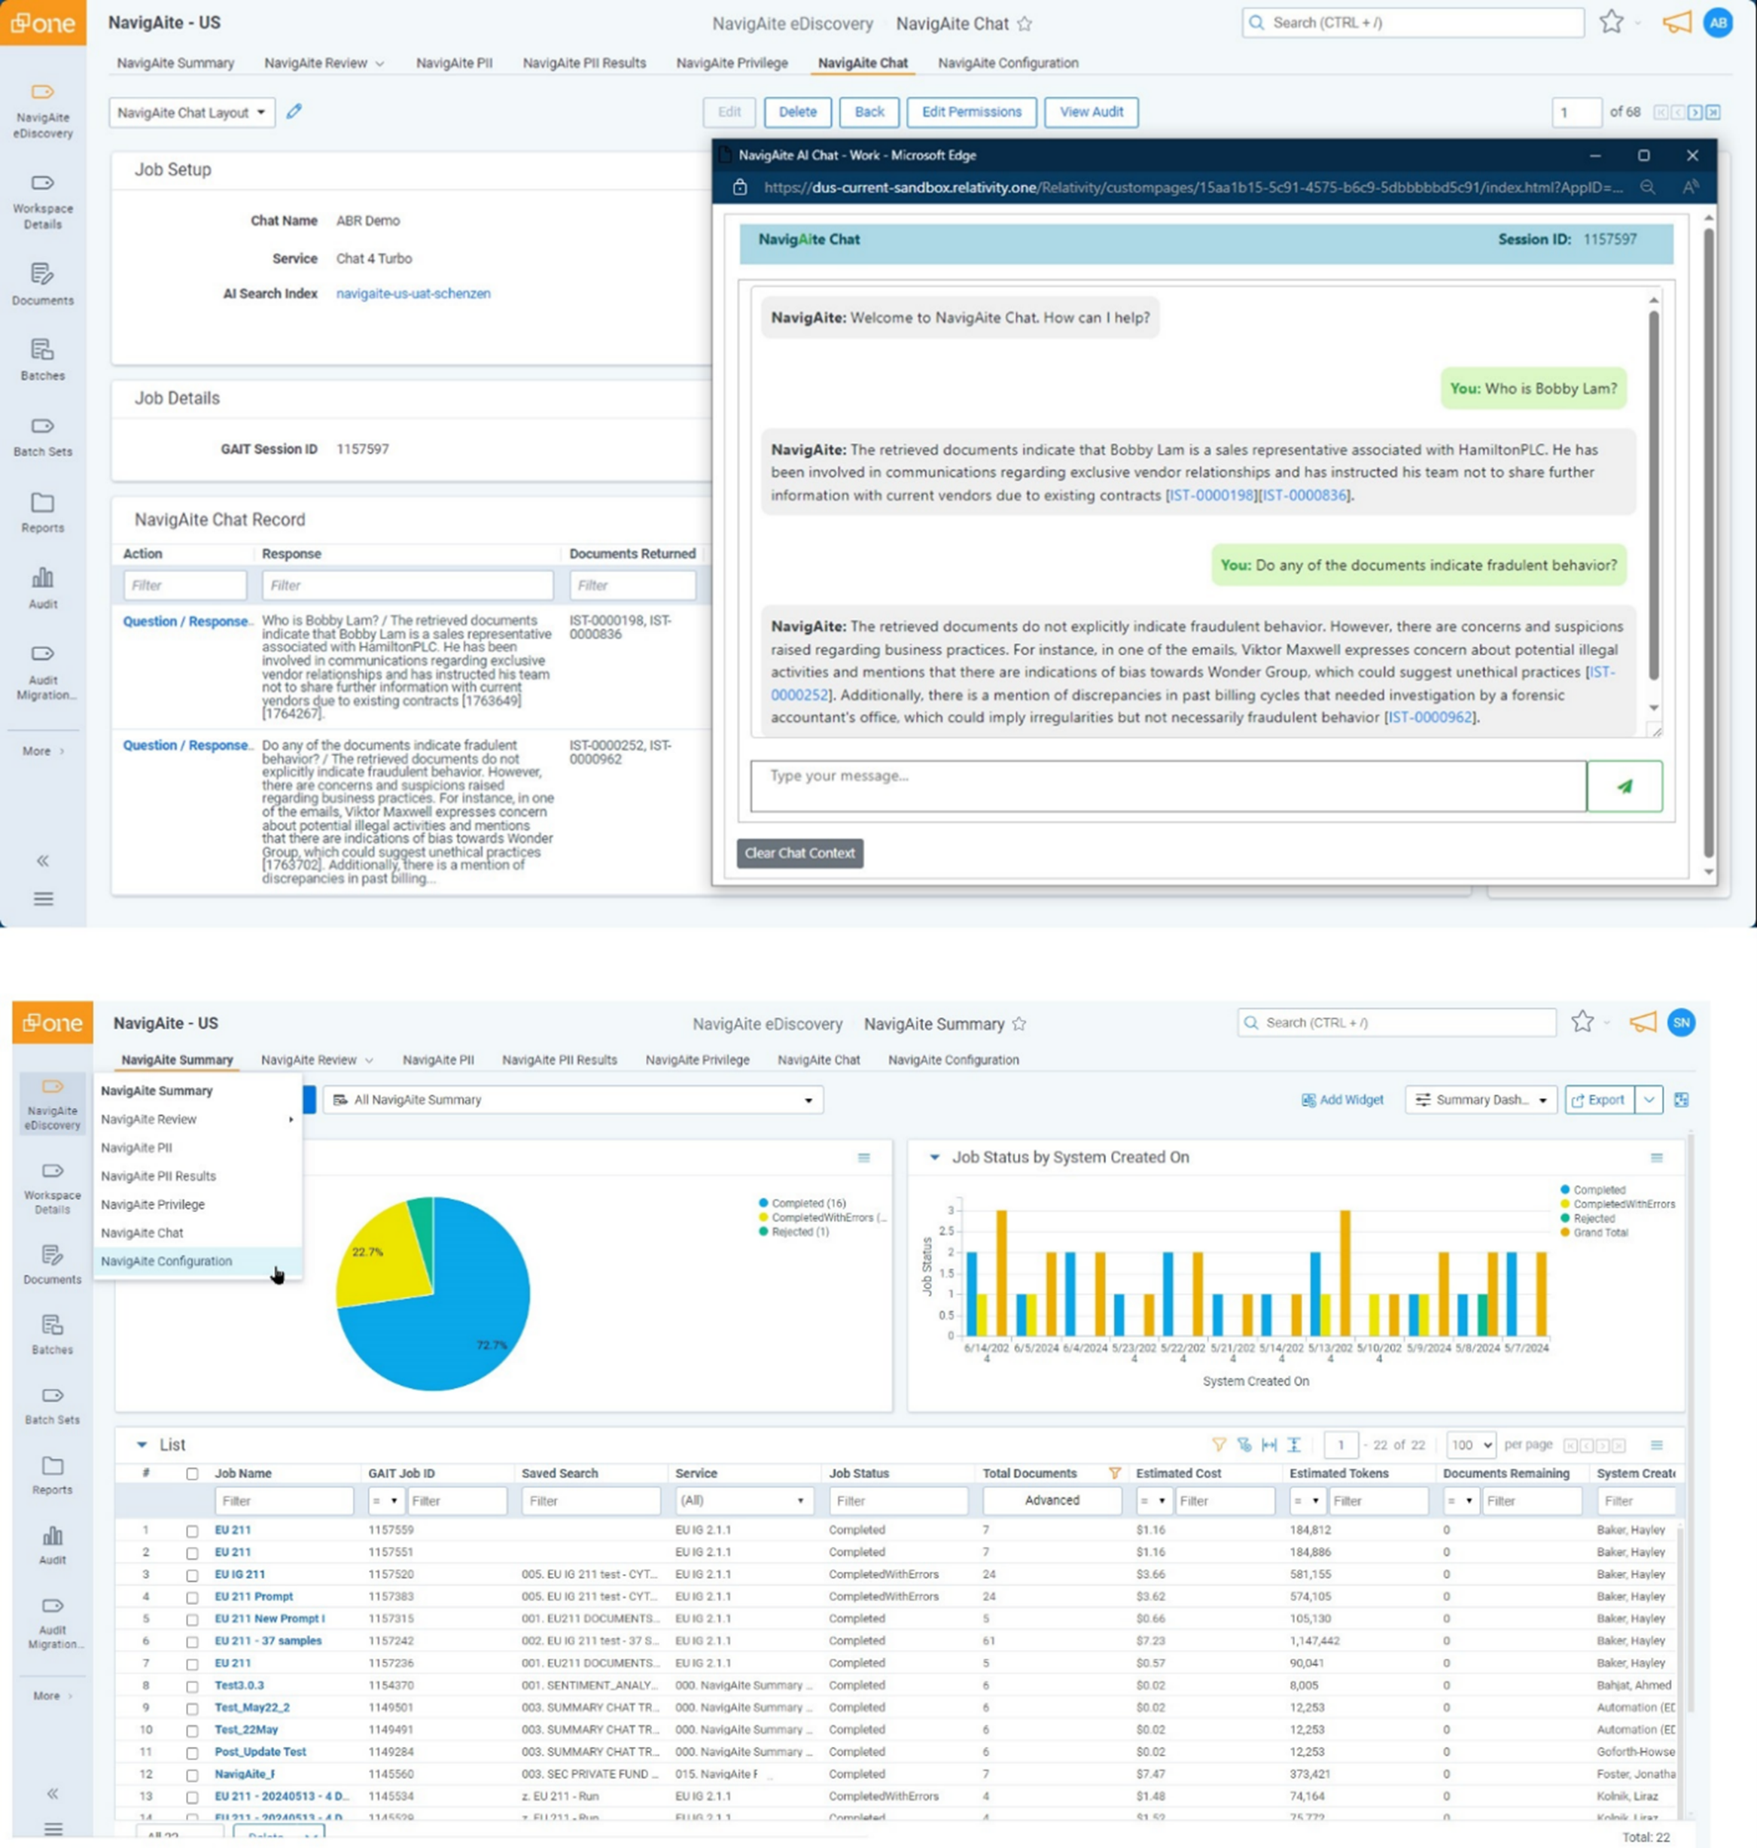Image resolution: width=1757 pixels, height=1848 pixels.
Task: Switch to NavigAite Privilege tab at top
Action: pos(732,62)
